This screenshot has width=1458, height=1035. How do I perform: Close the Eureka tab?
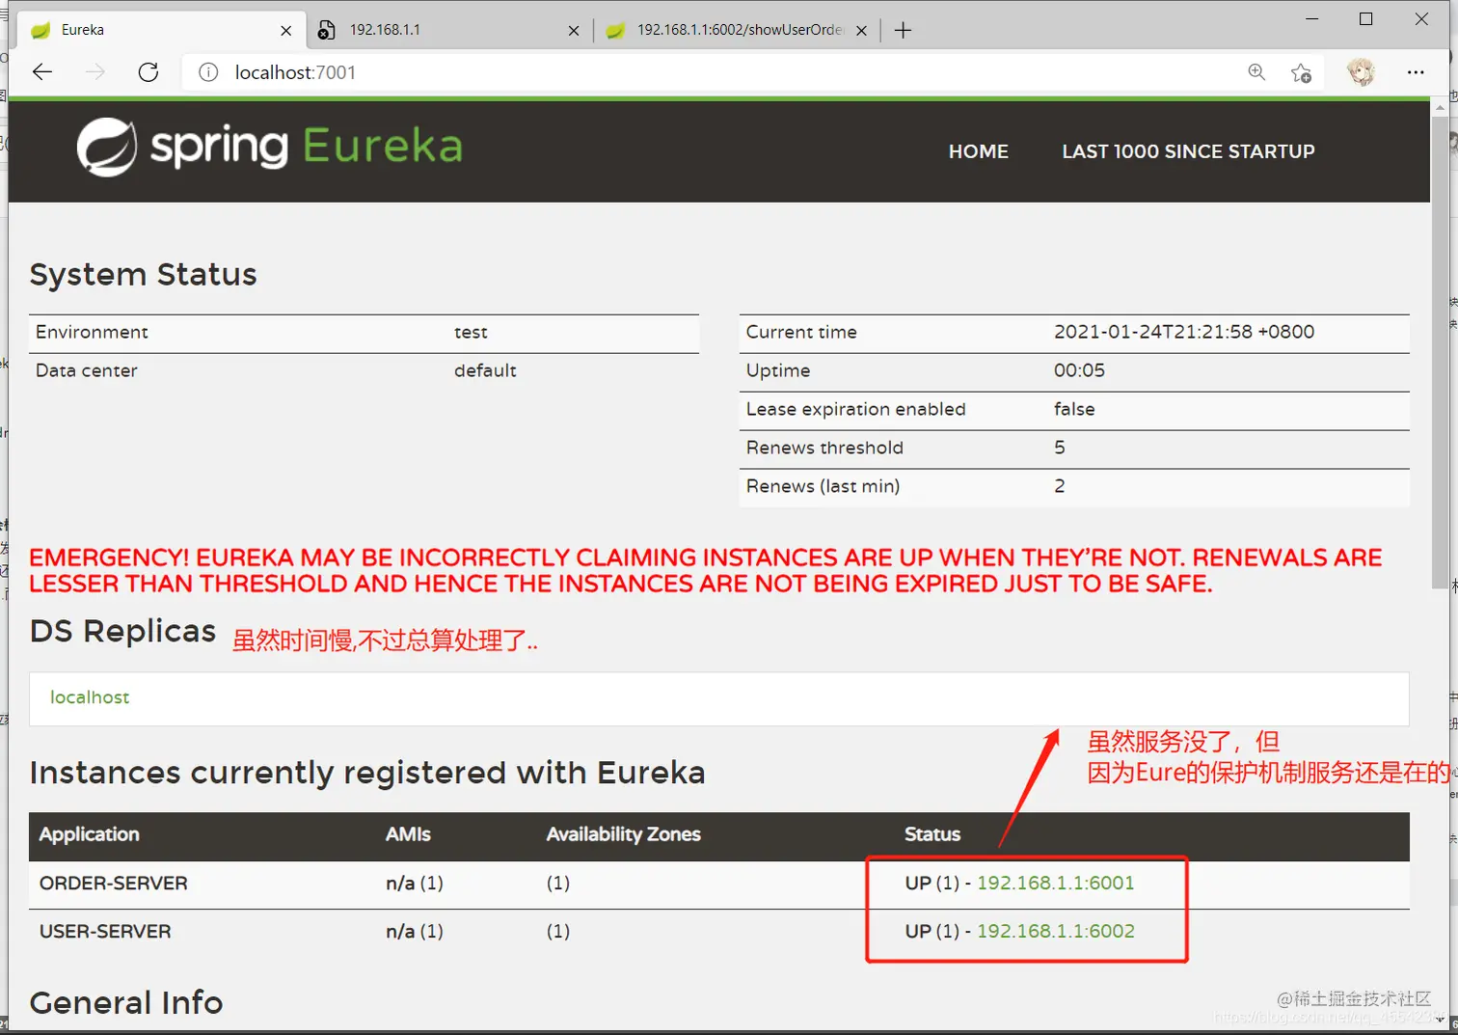click(286, 30)
